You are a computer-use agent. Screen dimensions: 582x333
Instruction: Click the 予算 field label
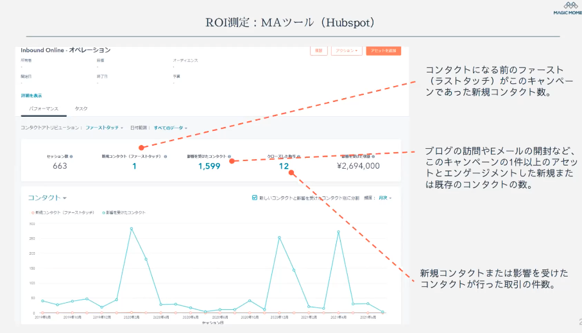click(176, 76)
